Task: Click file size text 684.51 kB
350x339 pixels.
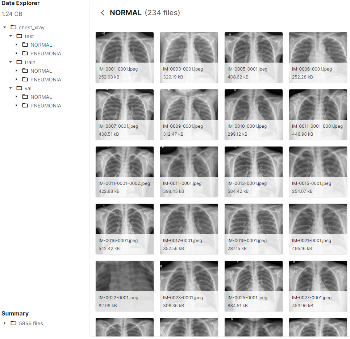Action: point(238,306)
